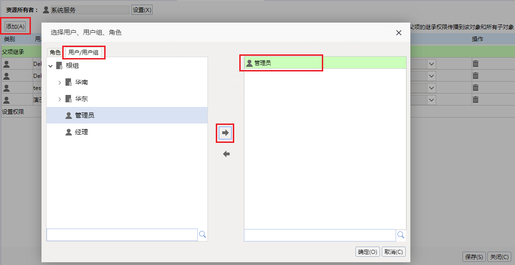Switch to the 角色 tab
This screenshot has height=265, width=515.
[55, 52]
